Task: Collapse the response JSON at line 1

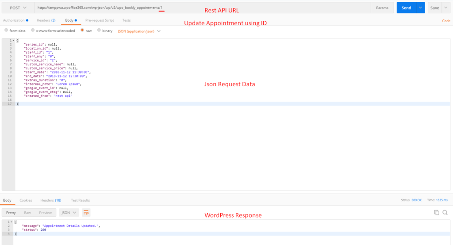Action: point(12,222)
